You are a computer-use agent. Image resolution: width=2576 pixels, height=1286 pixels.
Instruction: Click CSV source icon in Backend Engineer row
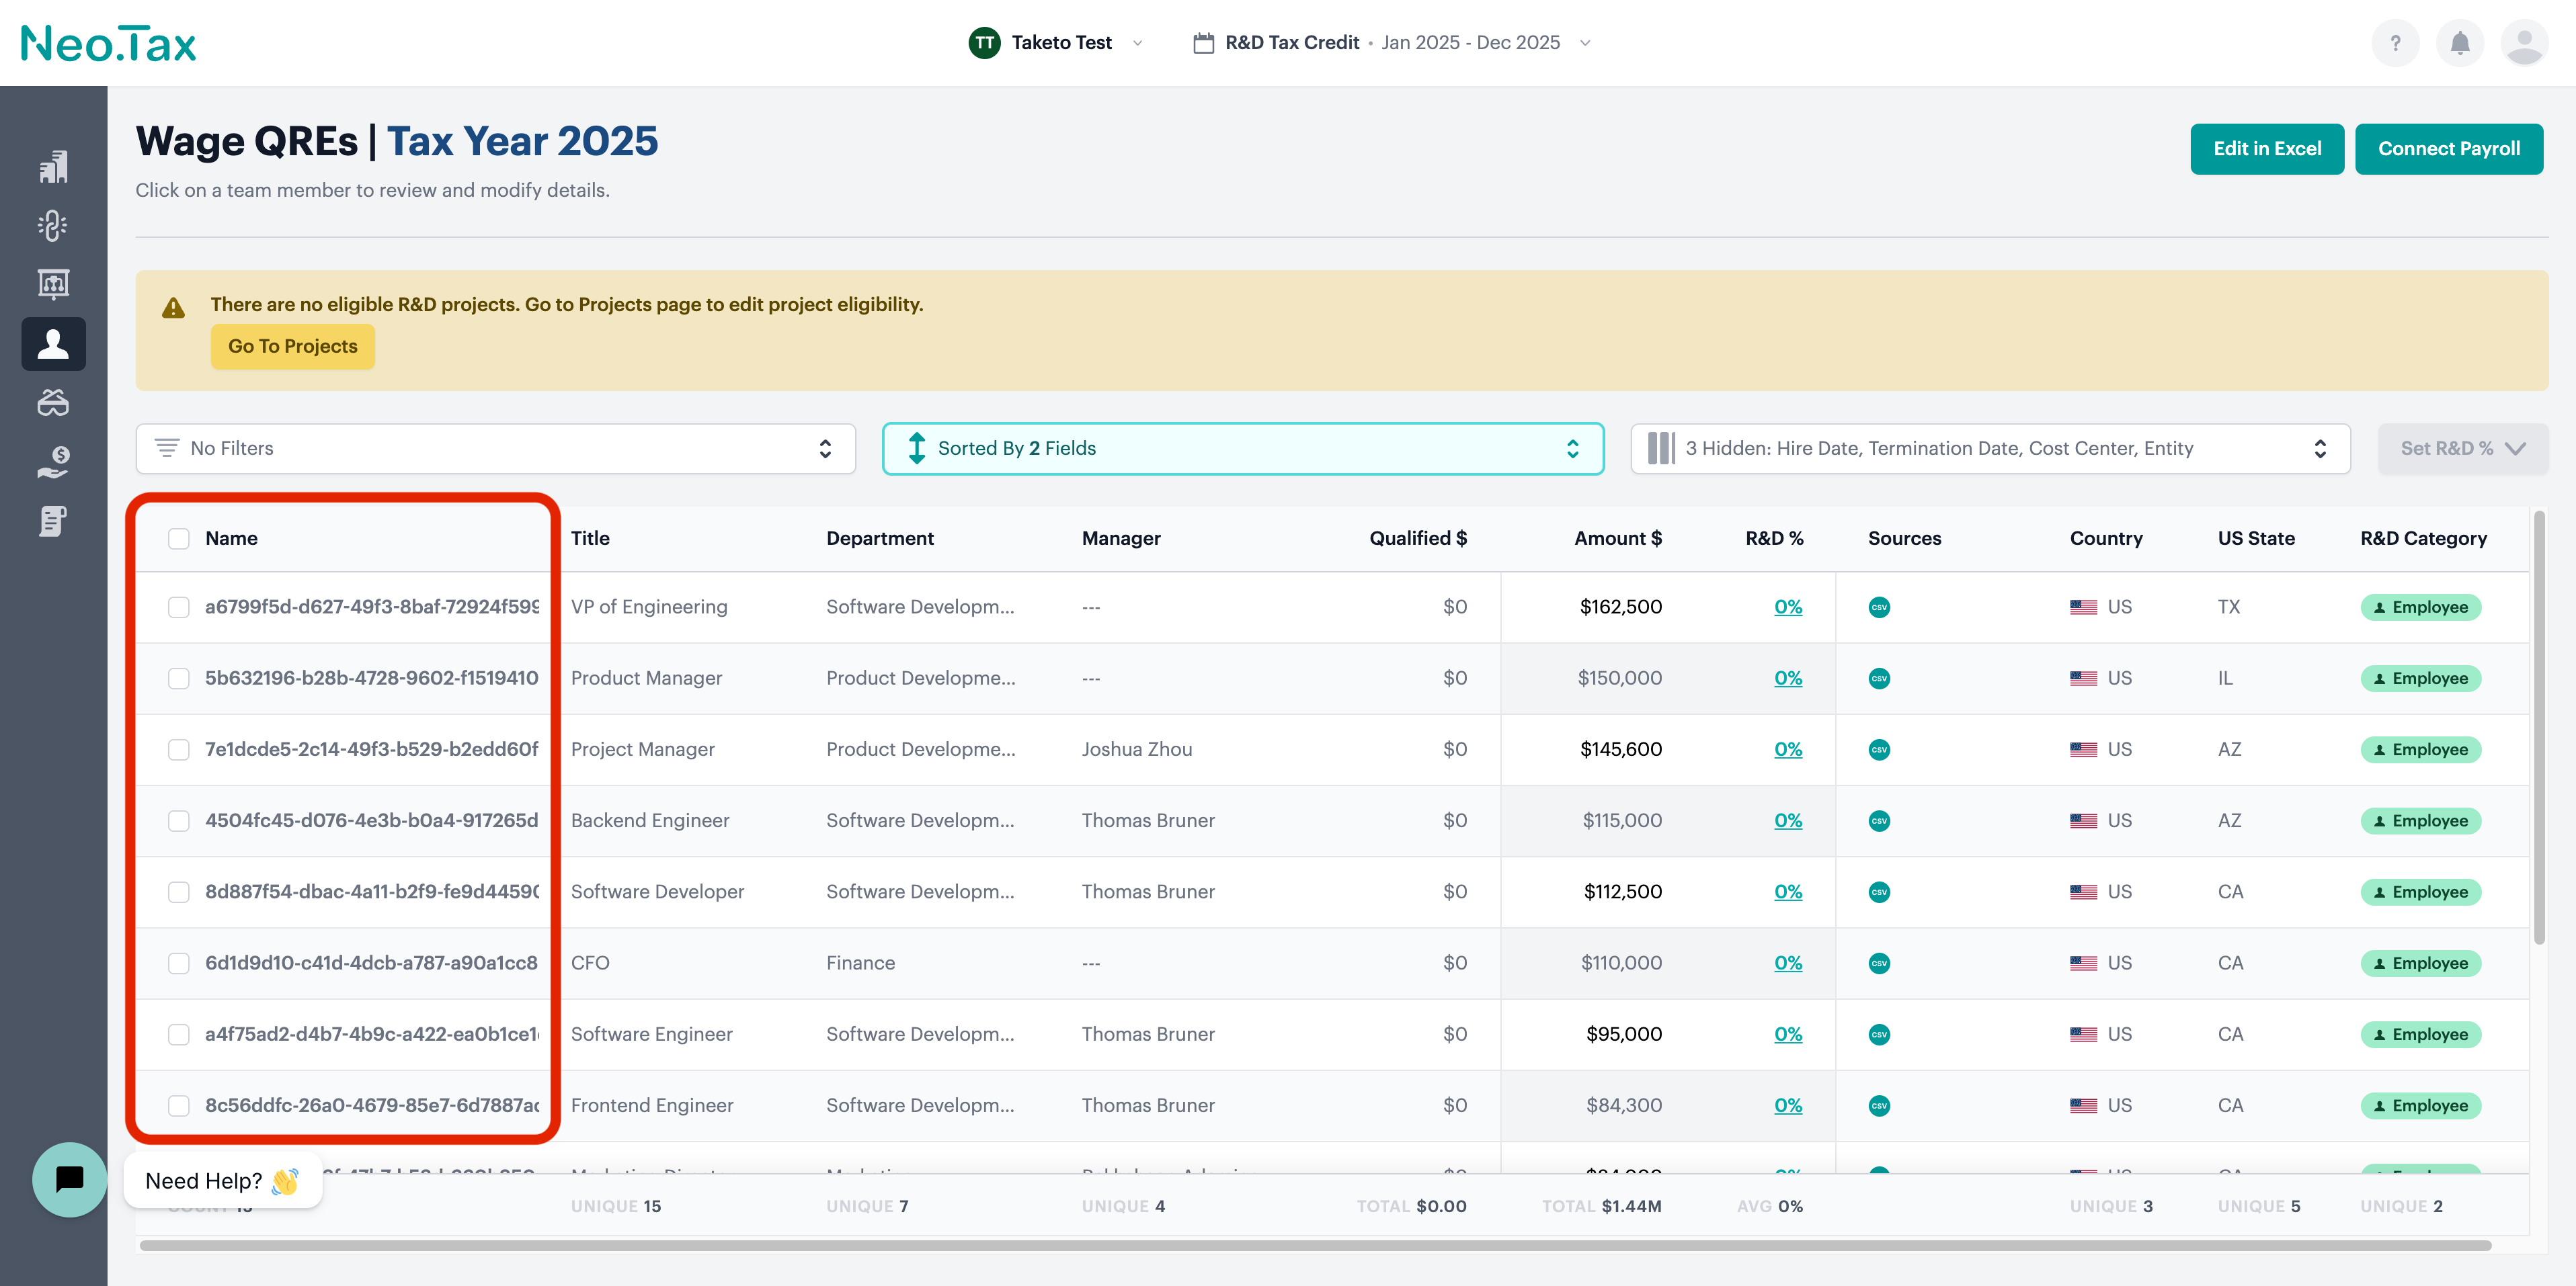point(1879,820)
